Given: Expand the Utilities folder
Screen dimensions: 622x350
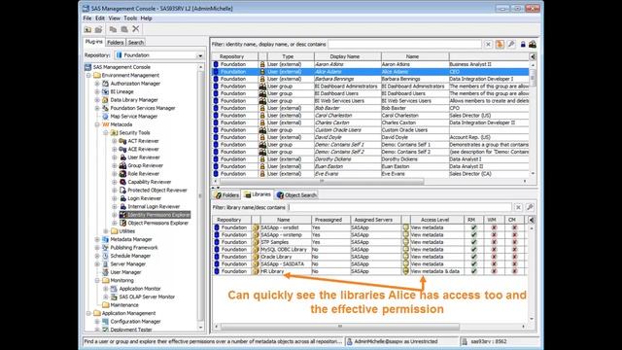Looking at the screenshot, I should coord(106,231).
